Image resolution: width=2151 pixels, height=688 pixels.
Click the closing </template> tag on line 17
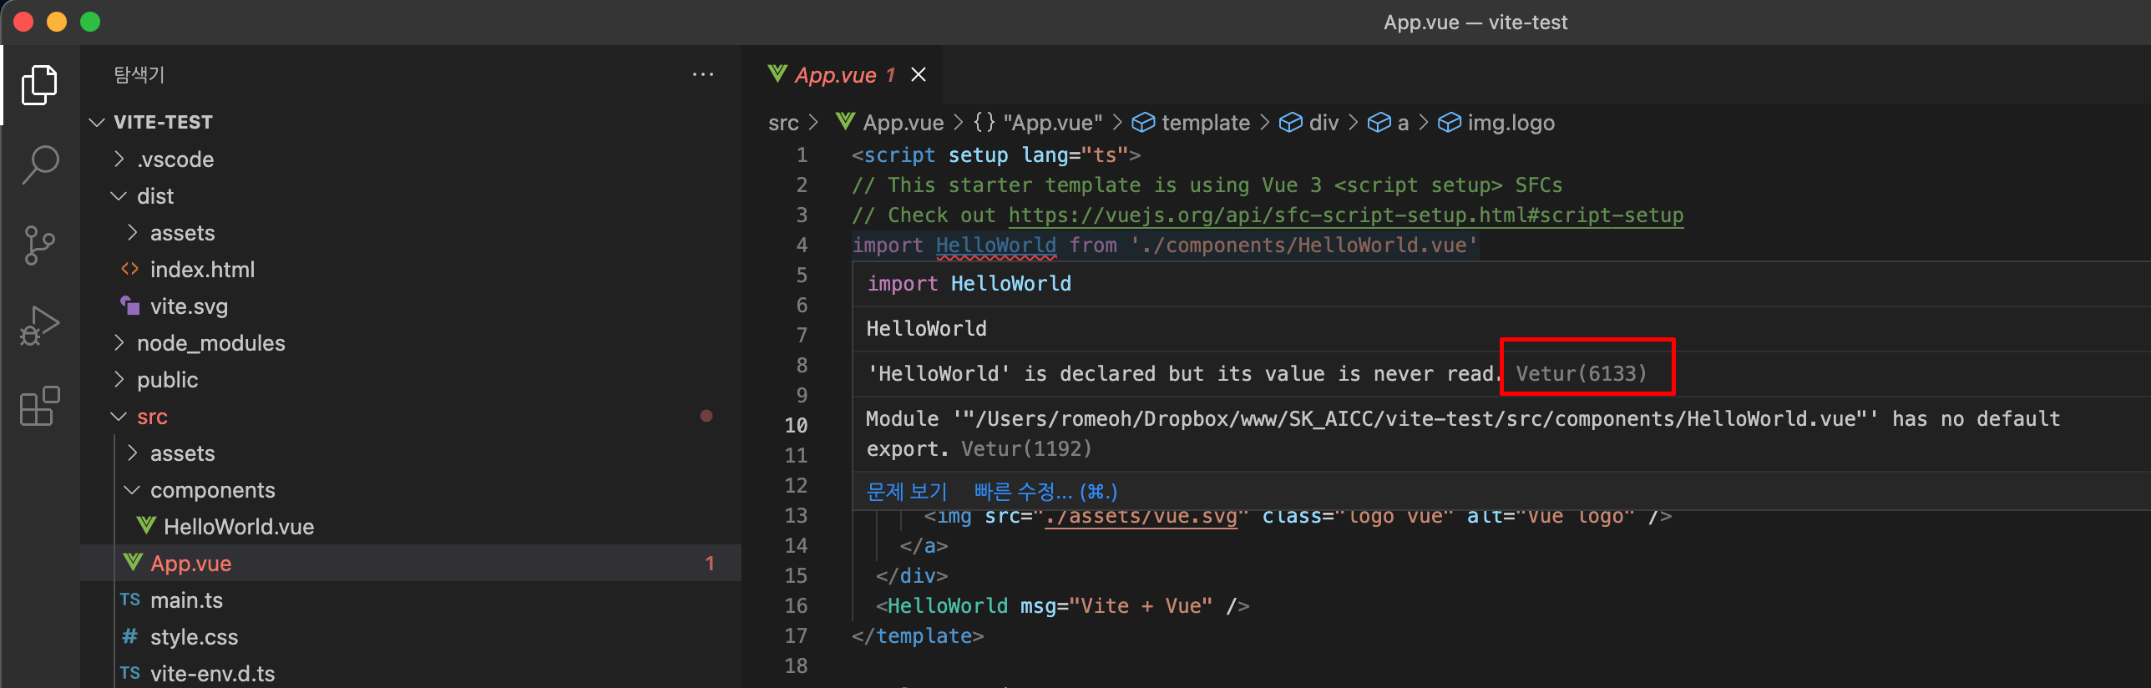click(x=918, y=636)
